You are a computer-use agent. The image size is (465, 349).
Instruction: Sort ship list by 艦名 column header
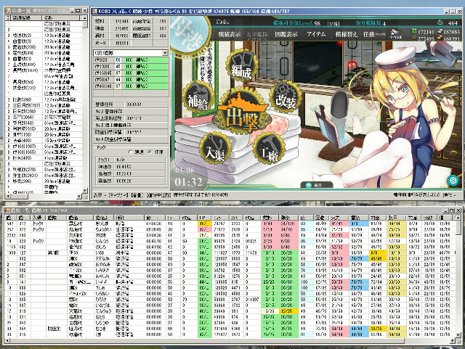tap(81, 218)
